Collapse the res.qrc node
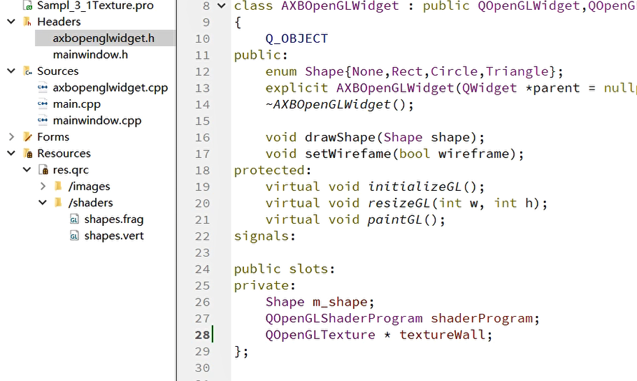 [27, 170]
